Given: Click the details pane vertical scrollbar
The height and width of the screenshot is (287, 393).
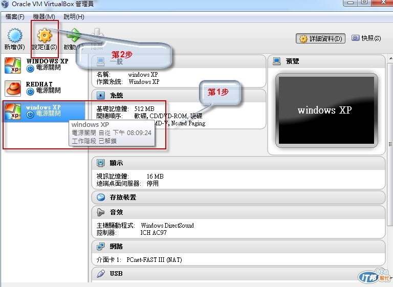Looking at the screenshot, I should click(390, 144).
